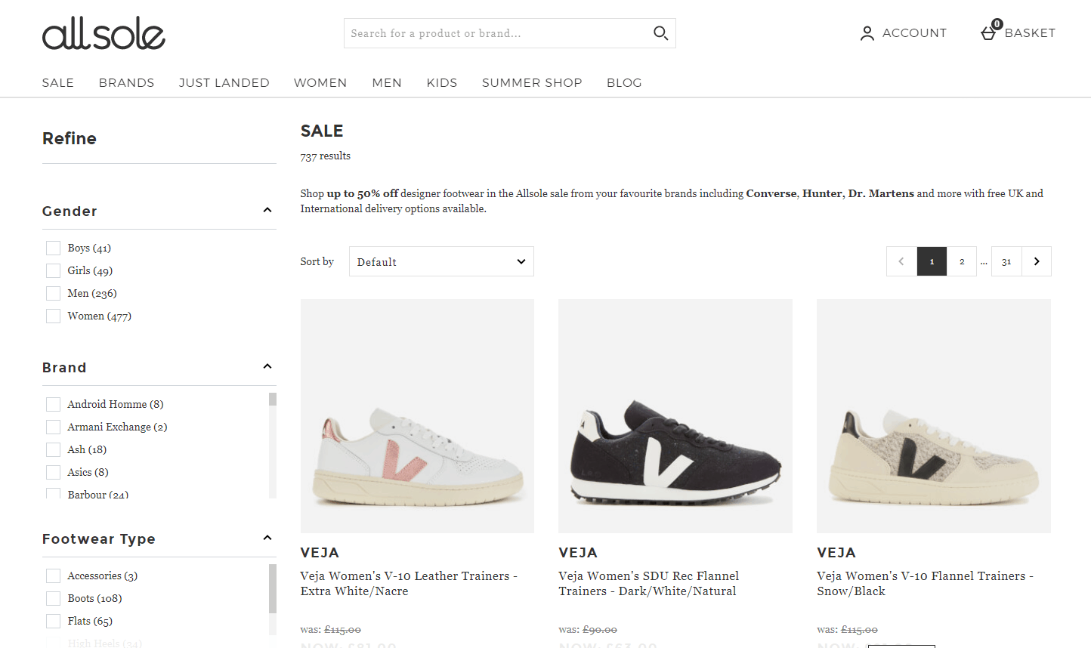The width and height of the screenshot is (1091, 648).
Task: Collapse the Gender filter section
Action: 267,210
